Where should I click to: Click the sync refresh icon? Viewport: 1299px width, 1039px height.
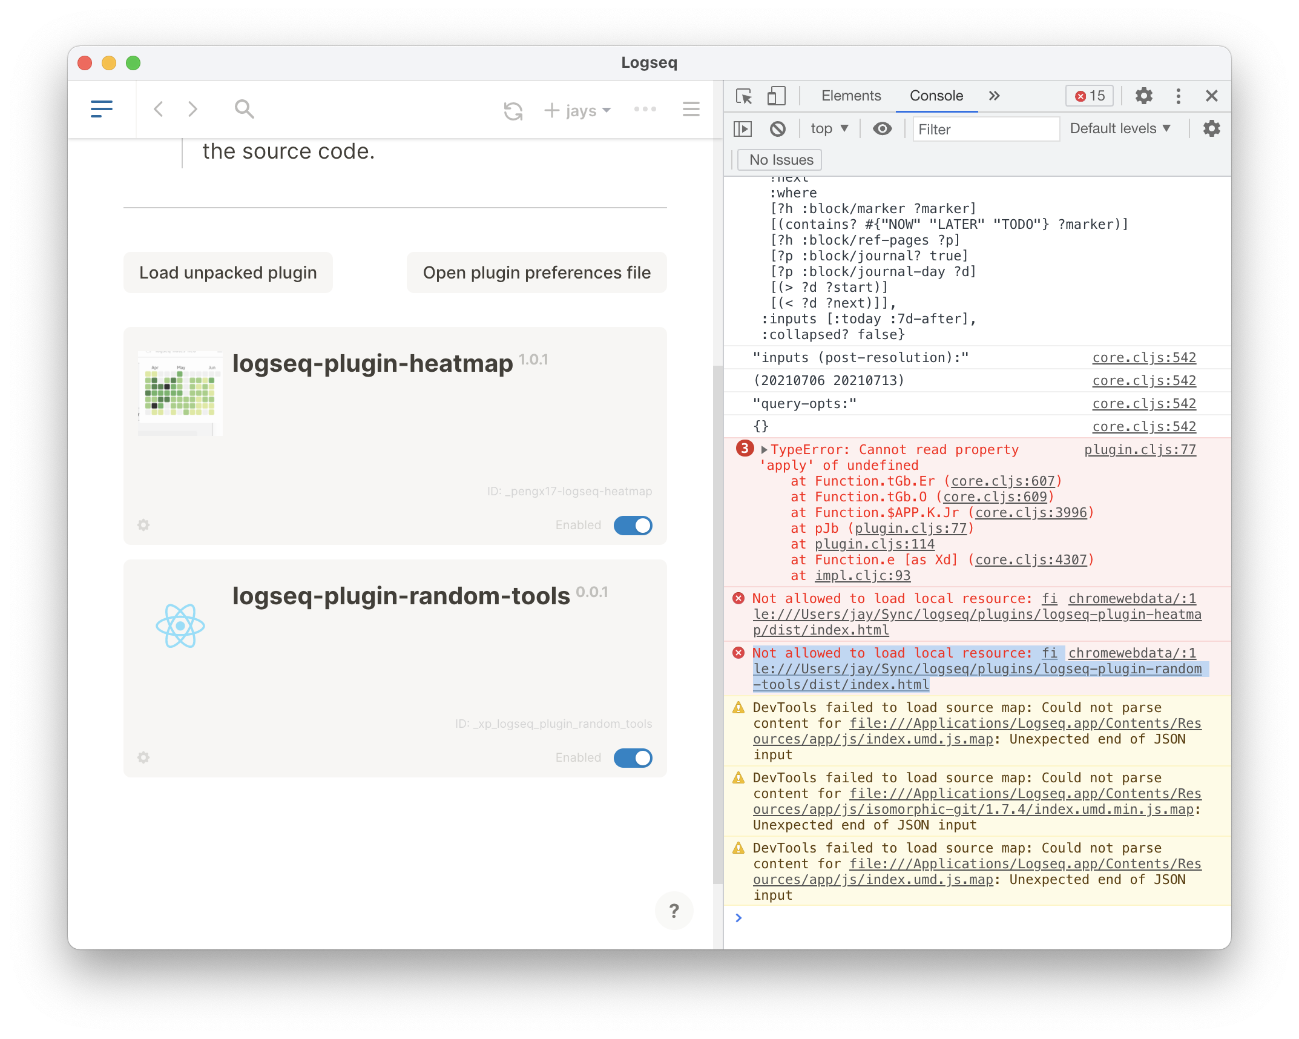(513, 111)
